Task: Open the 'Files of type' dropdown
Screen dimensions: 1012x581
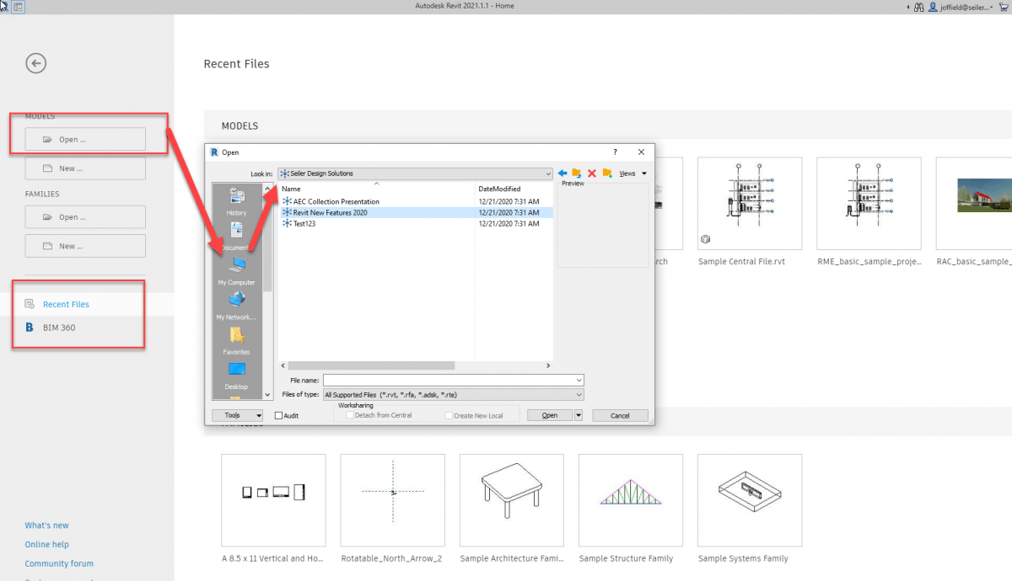Action: (x=579, y=394)
